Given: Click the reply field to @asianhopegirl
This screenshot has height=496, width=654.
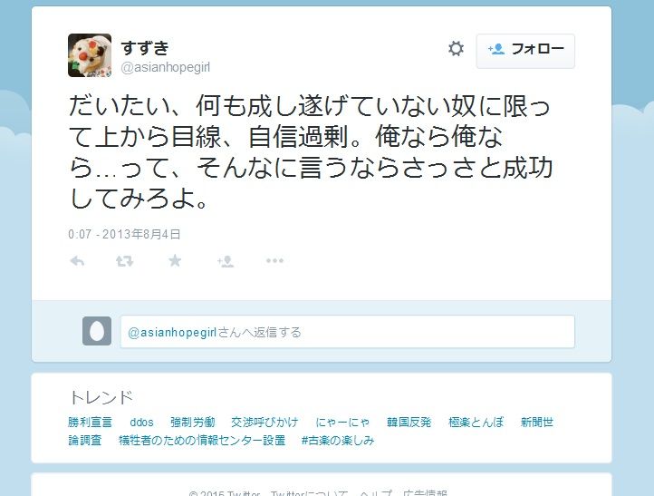Looking at the screenshot, I should [x=348, y=332].
